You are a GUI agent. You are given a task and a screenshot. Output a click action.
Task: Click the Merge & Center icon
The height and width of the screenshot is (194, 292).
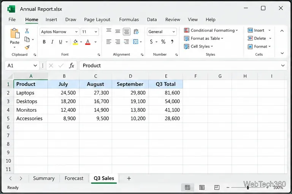tap(136, 42)
